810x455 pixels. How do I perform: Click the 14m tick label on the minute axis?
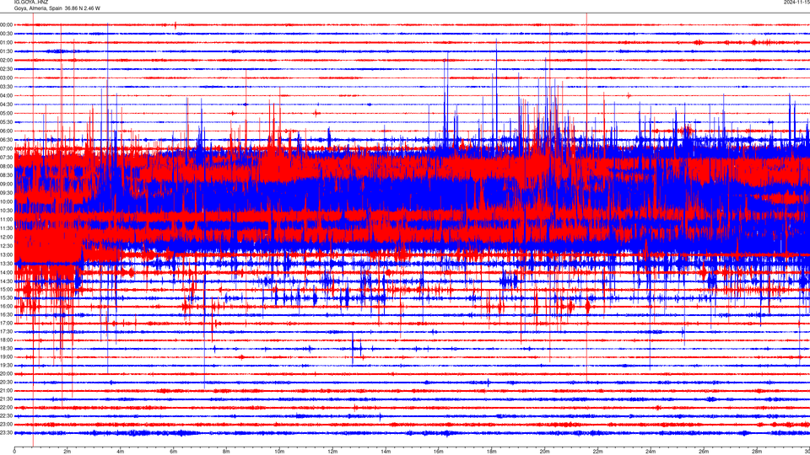click(x=386, y=452)
